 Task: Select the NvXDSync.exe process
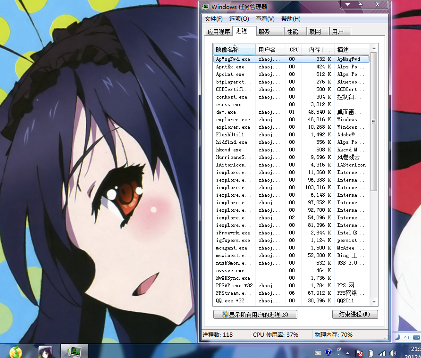291,278
